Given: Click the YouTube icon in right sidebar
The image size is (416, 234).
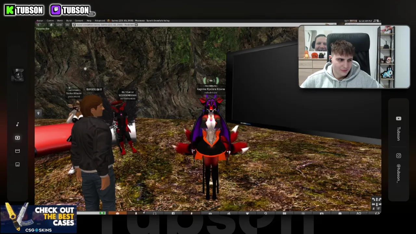Looking at the screenshot, I should point(398,119).
